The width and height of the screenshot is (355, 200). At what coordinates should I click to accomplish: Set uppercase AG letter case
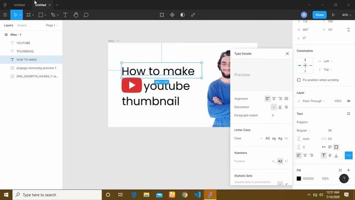point(267,138)
